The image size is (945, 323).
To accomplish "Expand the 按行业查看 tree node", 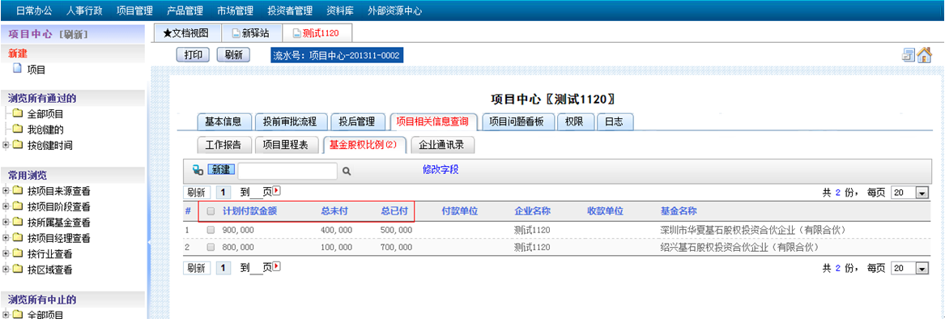I will (6, 253).
